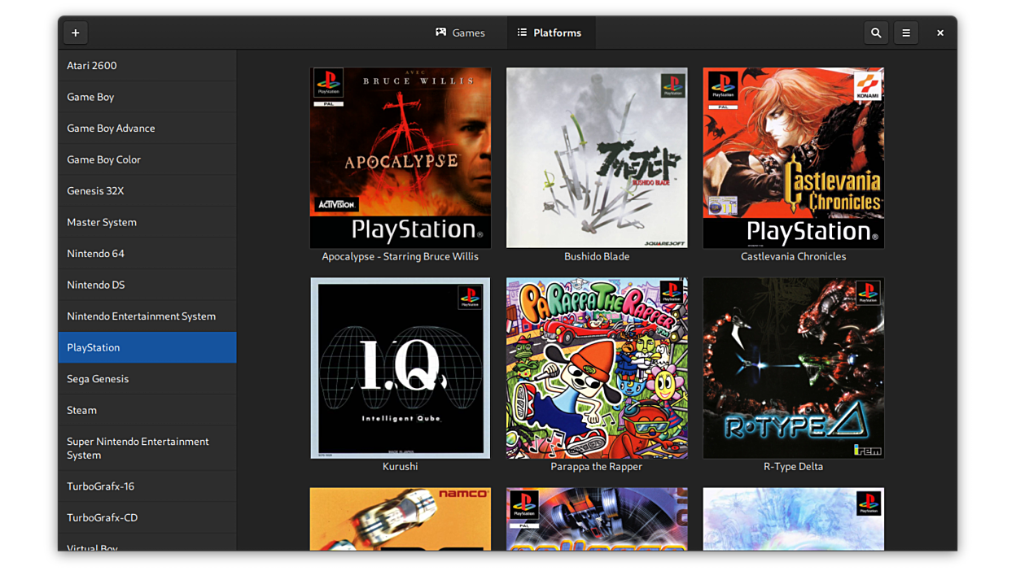Open the search magnifier icon
This screenshot has width=1016, height=571.
click(x=876, y=33)
